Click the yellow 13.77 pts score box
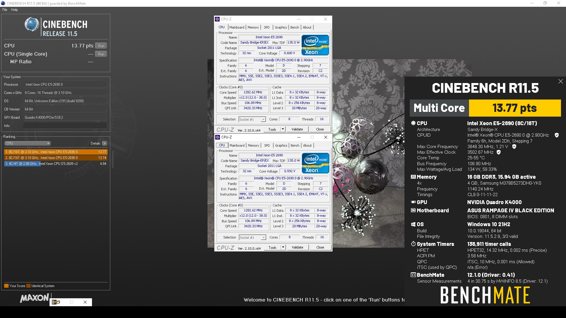 click(515, 108)
